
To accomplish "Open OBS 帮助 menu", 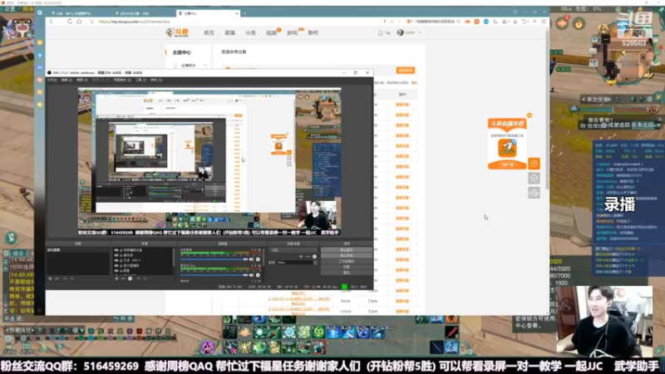I will pyautogui.click(x=156, y=80).
